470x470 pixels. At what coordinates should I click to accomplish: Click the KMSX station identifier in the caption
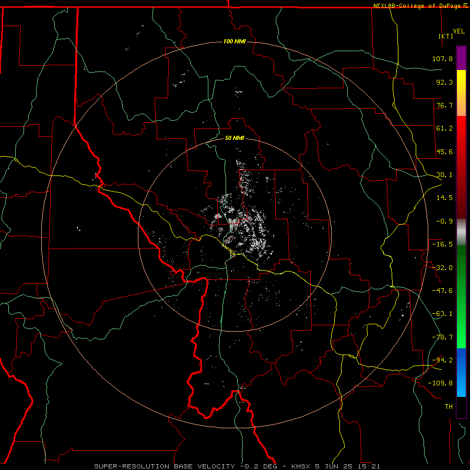pyautogui.click(x=302, y=466)
